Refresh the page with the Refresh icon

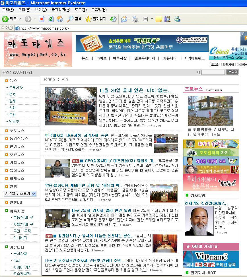pyautogui.click(x=51, y=19)
